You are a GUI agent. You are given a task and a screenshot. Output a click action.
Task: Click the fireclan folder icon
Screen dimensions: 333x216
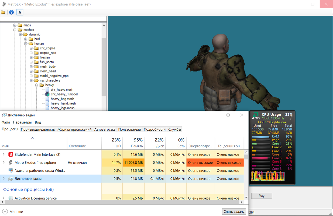(x=36, y=57)
